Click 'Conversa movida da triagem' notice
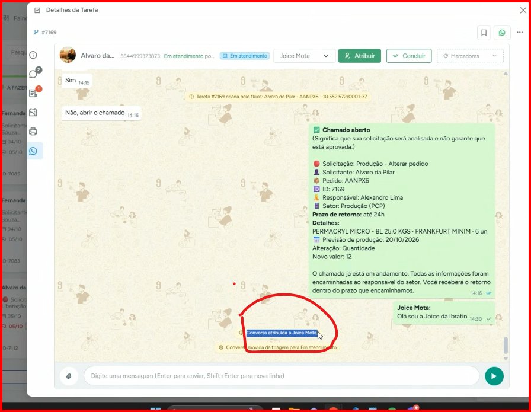531x412 pixels. 278,347
